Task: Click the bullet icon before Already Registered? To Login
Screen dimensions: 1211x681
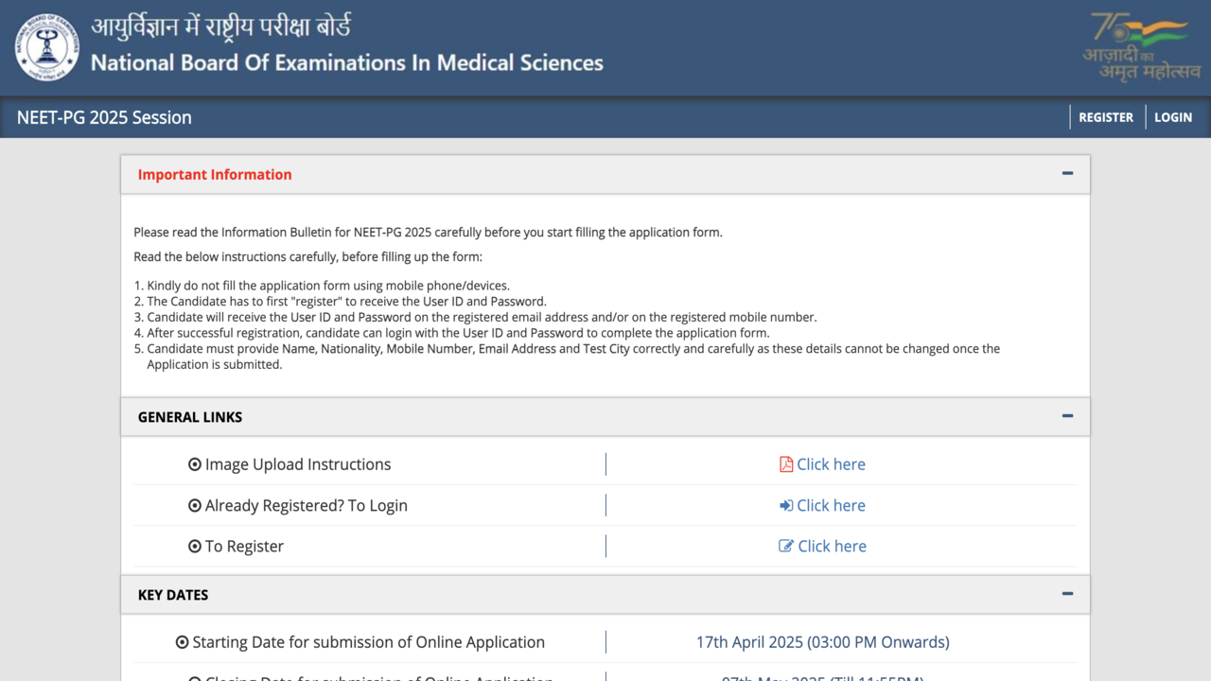Action: coord(195,506)
